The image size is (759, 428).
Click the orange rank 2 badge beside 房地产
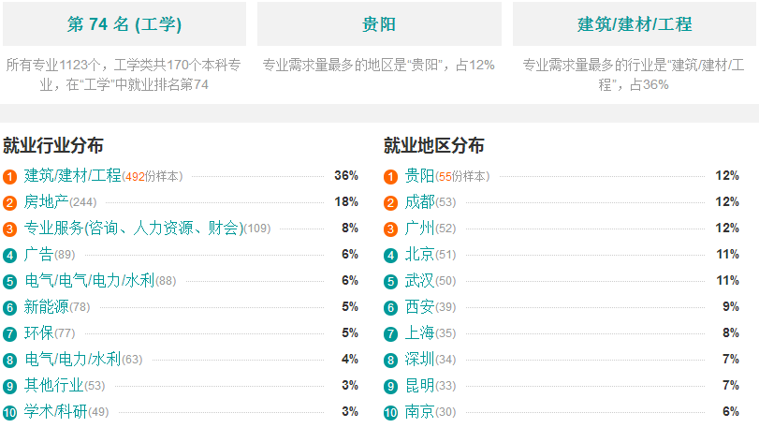9,203
